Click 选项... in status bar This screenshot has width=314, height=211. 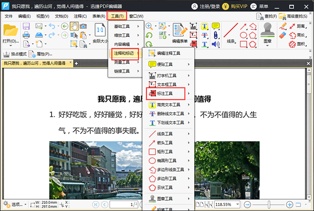(15, 204)
